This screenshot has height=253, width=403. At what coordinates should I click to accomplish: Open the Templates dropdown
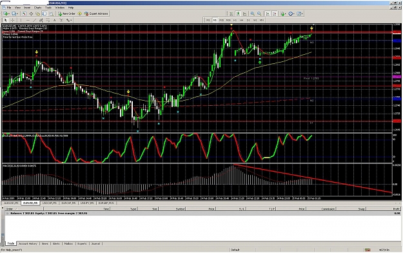300,14
